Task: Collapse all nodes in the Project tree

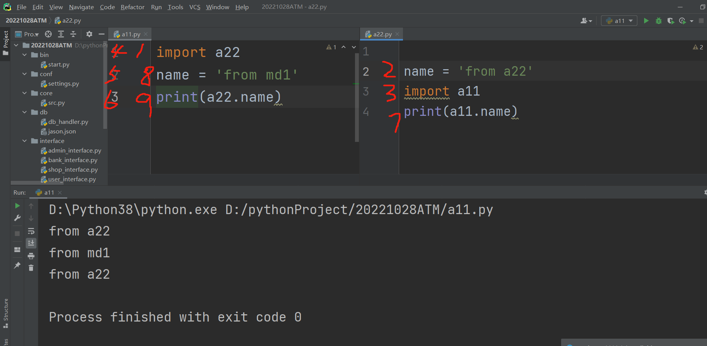Action: pyautogui.click(x=73, y=34)
